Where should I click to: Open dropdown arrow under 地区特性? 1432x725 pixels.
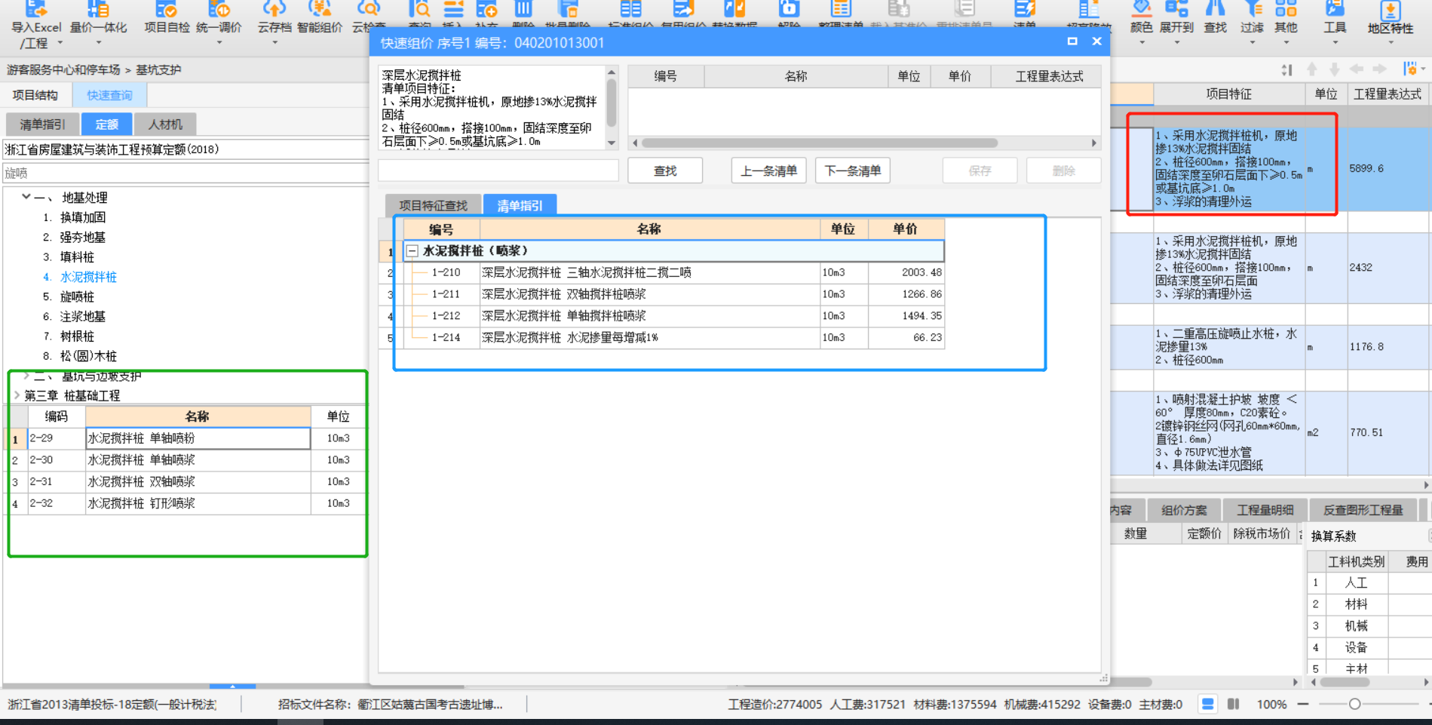pyautogui.click(x=1391, y=43)
